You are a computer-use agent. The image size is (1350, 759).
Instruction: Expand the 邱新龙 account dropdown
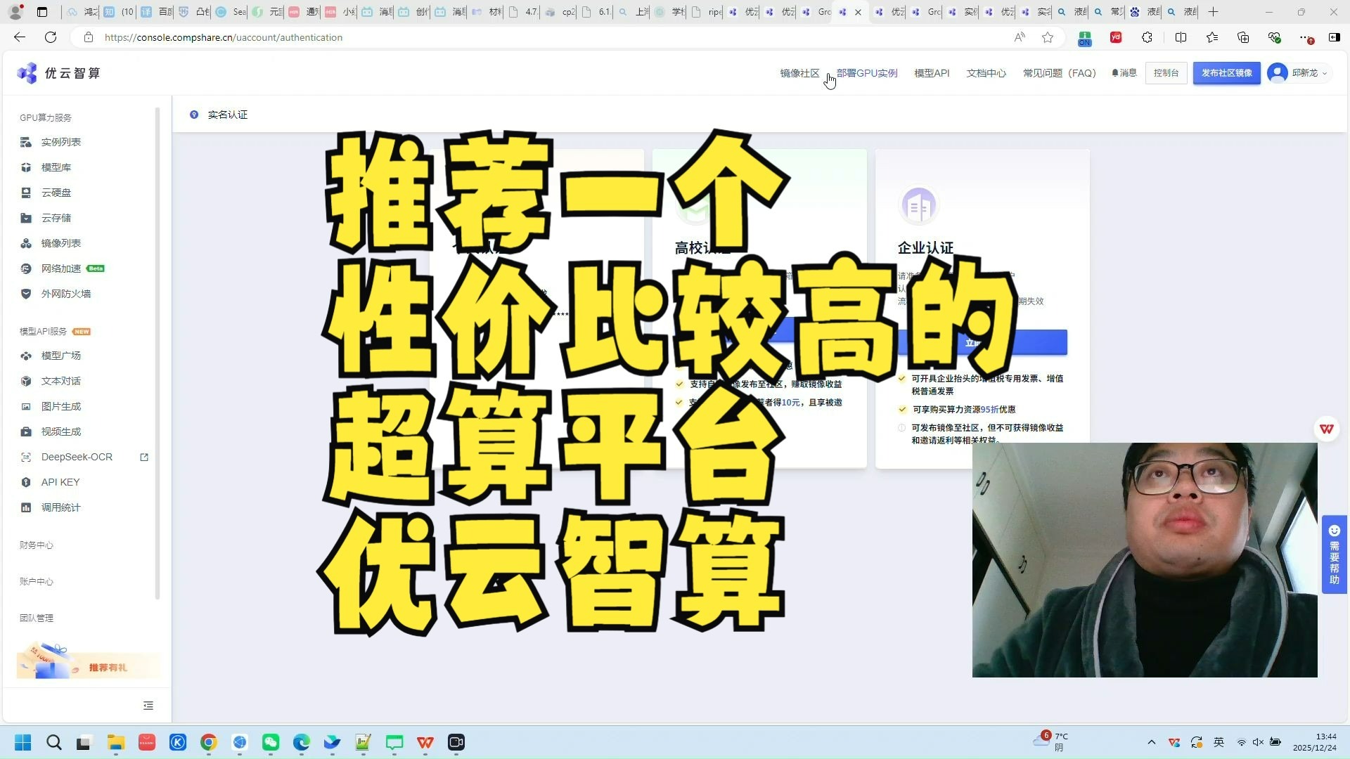pyautogui.click(x=1299, y=73)
